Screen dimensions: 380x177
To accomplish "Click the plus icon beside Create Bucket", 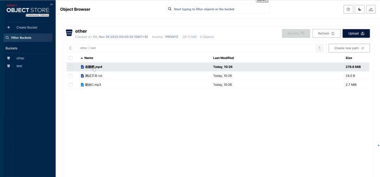I will tap(9, 28).
